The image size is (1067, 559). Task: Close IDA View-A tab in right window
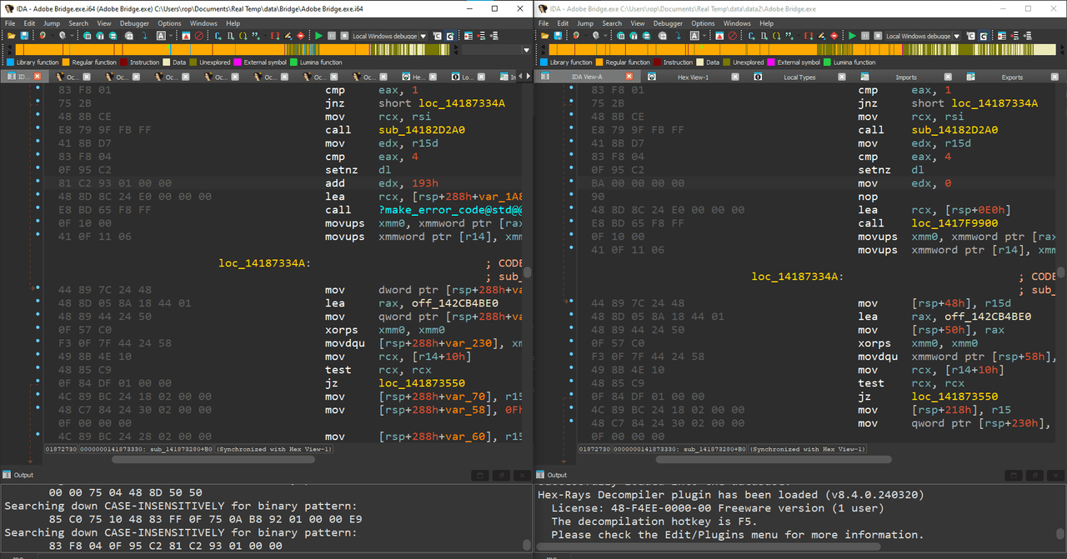click(629, 77)
